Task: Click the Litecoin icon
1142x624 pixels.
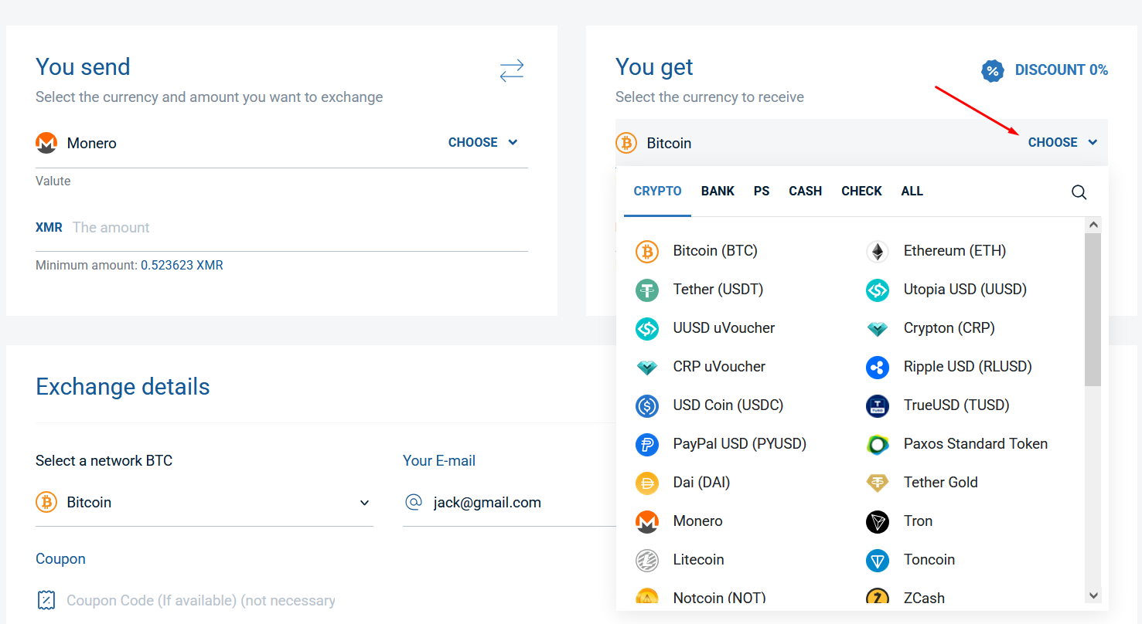Action: click(646, 560)
